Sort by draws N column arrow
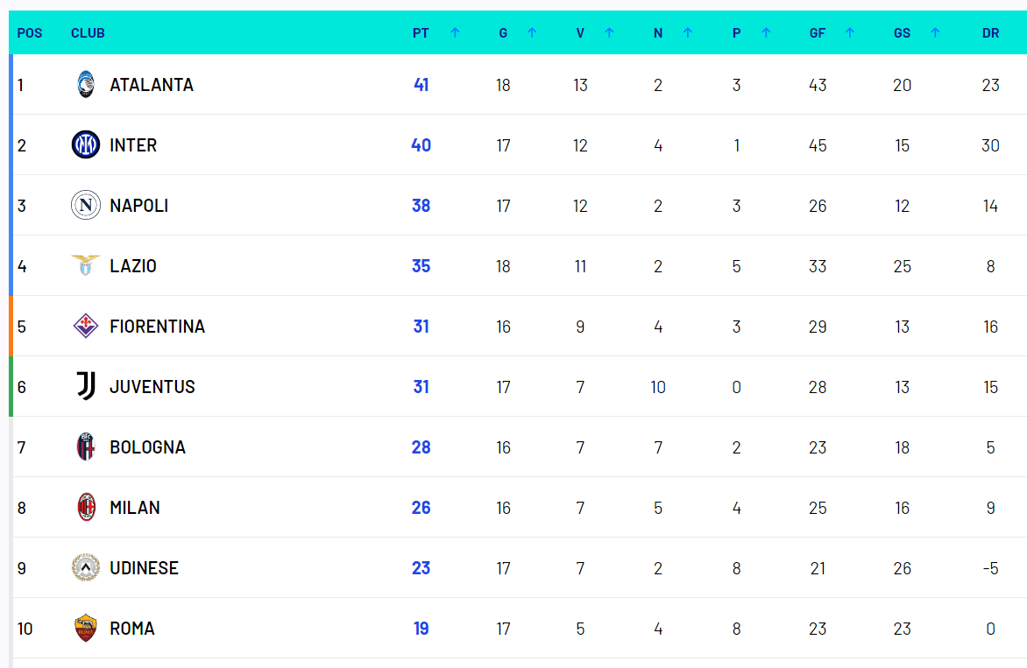The width and height of the screenshot is (1027, 668). point(687,33)
